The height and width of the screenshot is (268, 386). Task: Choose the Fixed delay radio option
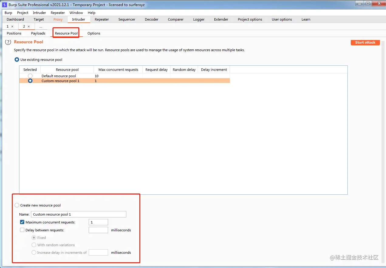[x=34, y=238]
